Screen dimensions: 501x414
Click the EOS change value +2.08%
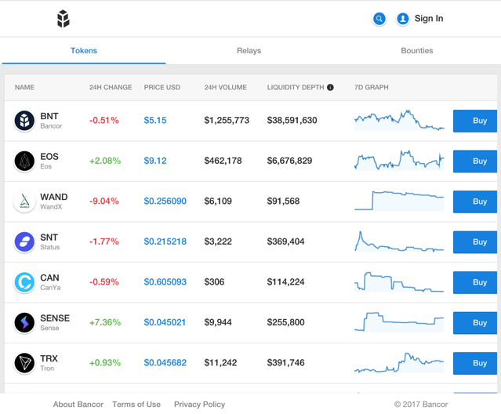[x=105, y=161]
